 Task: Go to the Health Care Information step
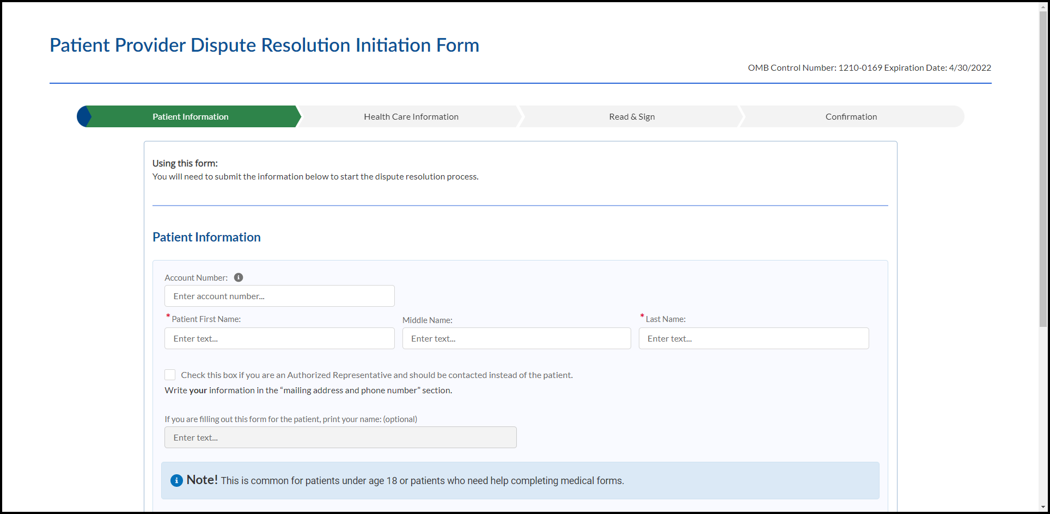click(x=411, y=116)
